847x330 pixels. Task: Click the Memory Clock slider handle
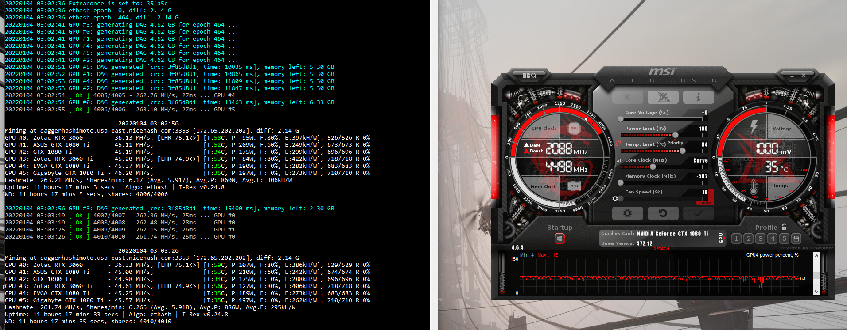click(621, 183)
